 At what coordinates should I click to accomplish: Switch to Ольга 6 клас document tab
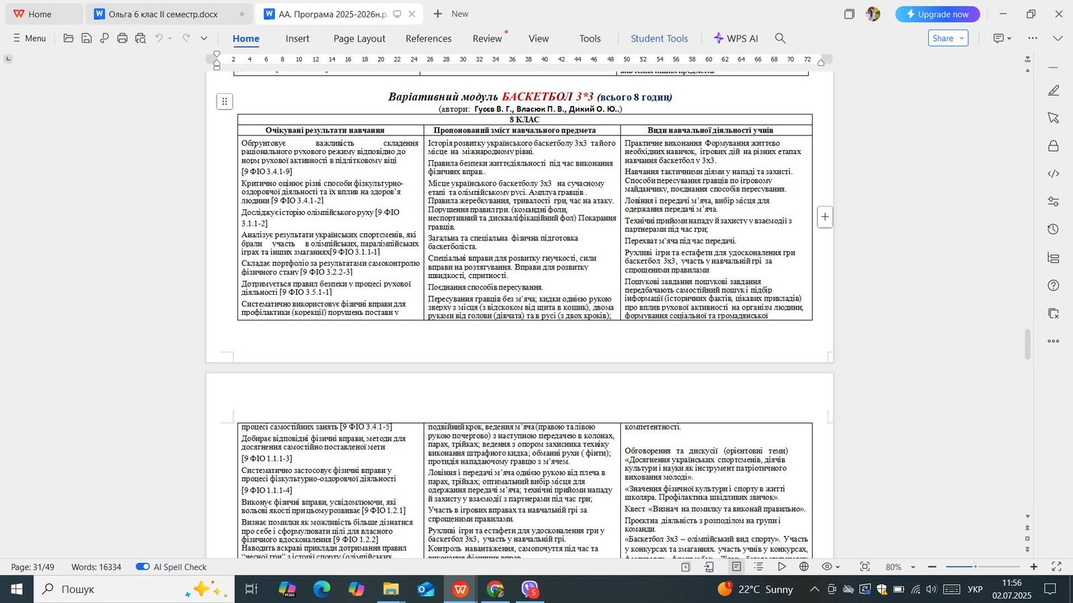(170, 14)
